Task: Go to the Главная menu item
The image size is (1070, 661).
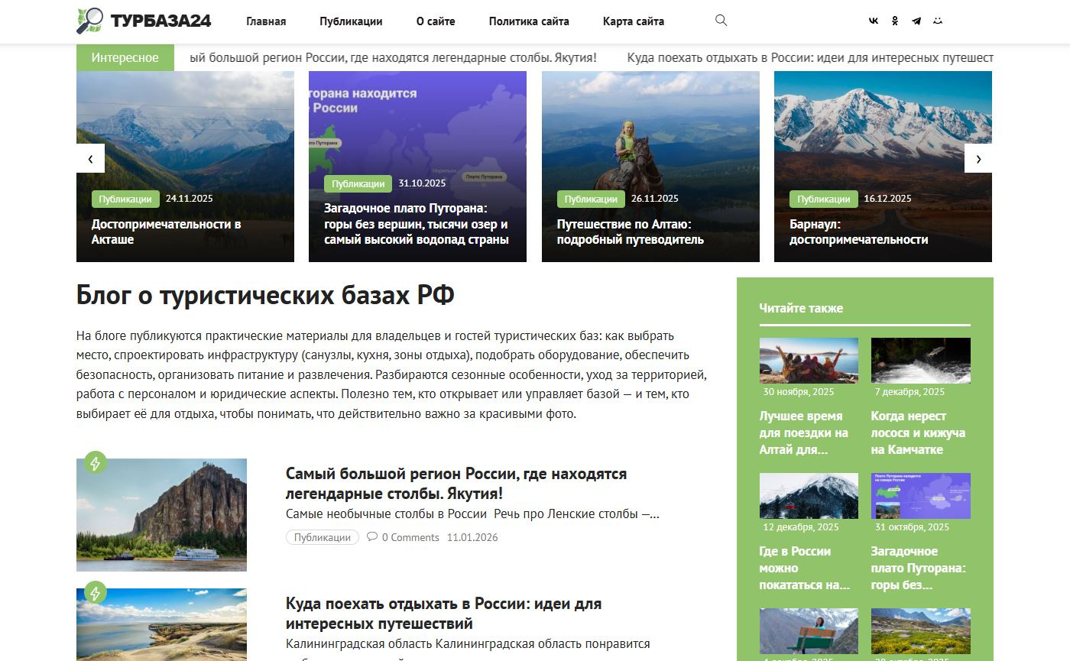Action: [266, 21]
